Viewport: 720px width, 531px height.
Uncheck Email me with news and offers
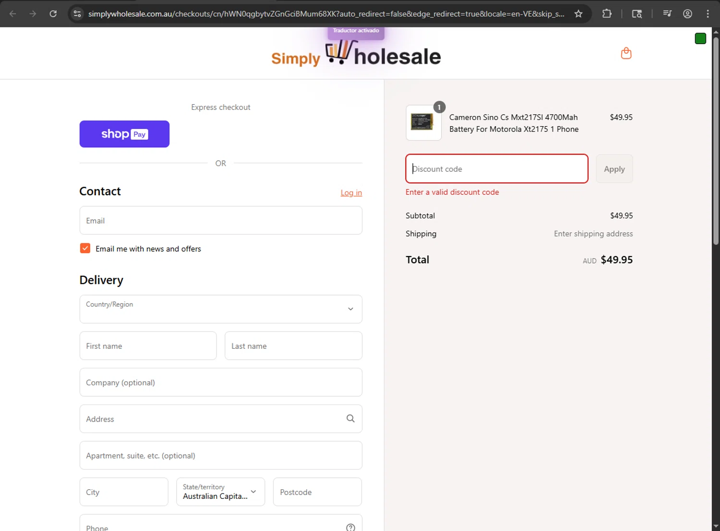click(85, 248)
